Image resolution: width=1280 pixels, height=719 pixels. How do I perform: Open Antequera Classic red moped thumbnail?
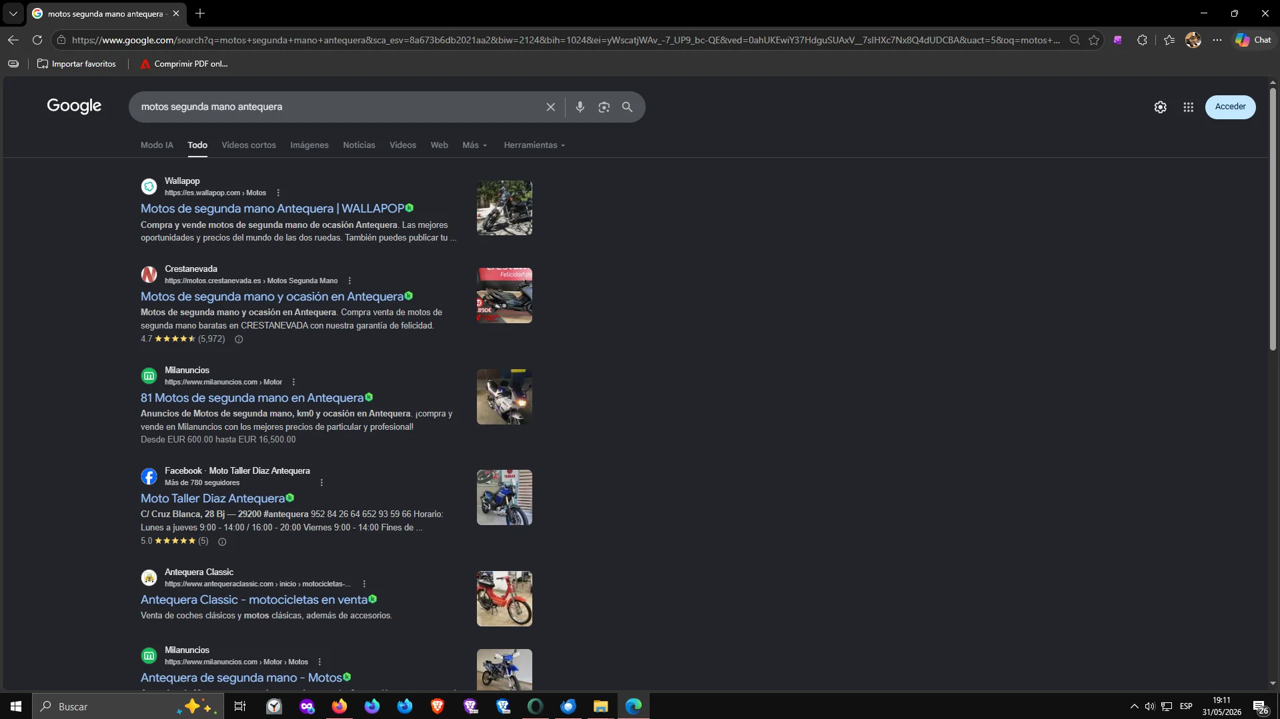tap(504, 598)
